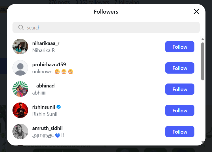Follow niharikaaa_r
This screenshot has width=212, height=152.
pyautogui.click(x=180, y=47)
